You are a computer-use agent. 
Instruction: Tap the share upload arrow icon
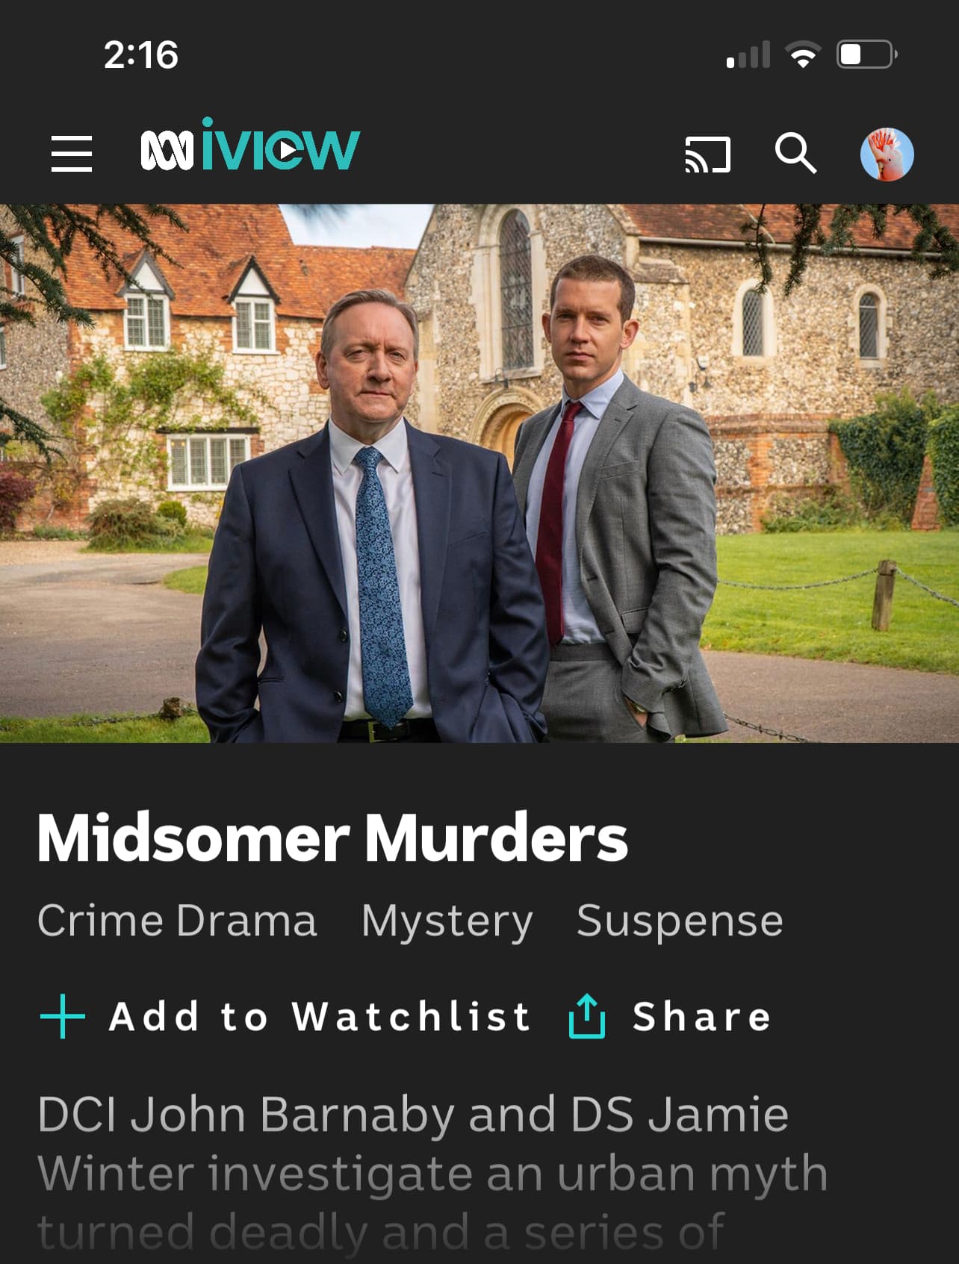(x=587, y=1016)
